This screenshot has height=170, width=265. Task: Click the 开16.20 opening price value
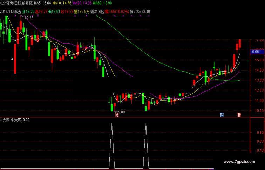click(x=28, y=12)
